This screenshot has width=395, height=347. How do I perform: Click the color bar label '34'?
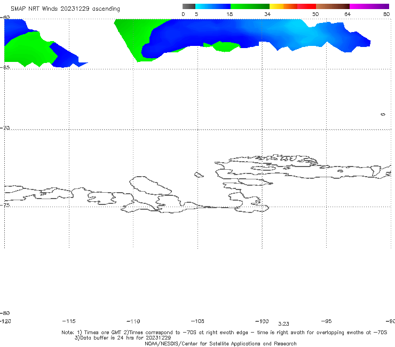[x=267, y=14]
